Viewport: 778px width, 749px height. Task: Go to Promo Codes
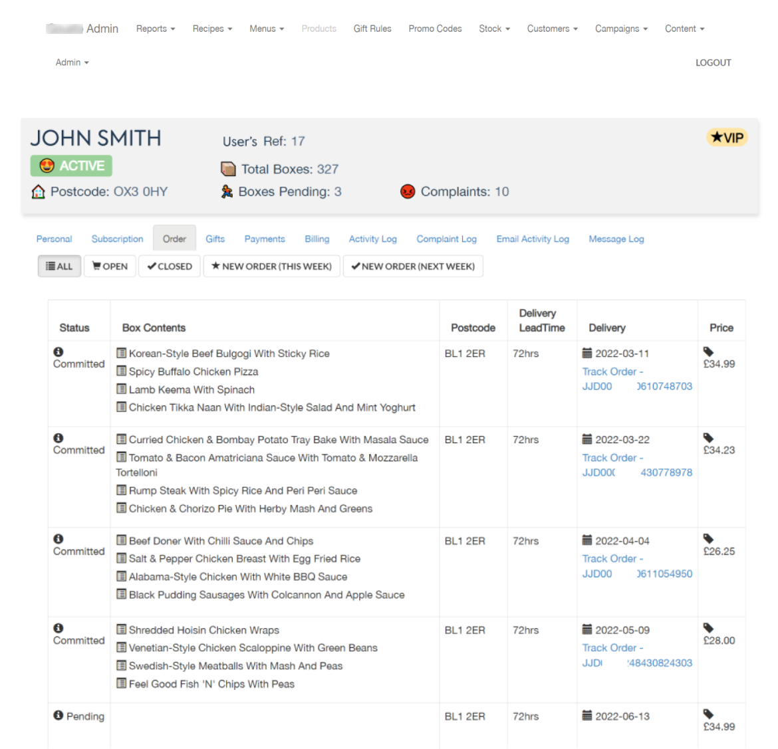(x=435, y=29)
